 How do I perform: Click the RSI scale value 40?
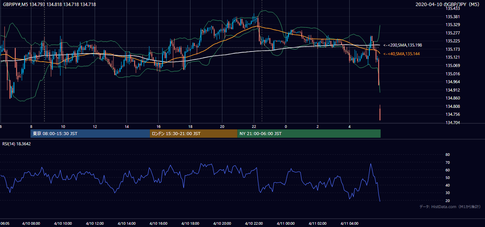pyautogui.click(x=448, y=185)
